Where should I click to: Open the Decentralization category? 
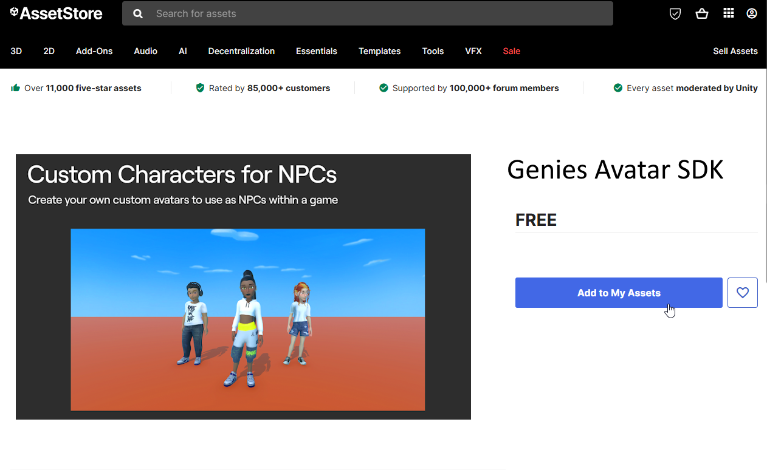pos(241,51)
